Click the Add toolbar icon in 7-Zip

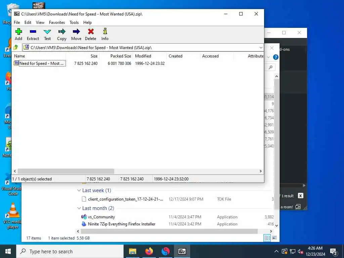coord(18,32)
